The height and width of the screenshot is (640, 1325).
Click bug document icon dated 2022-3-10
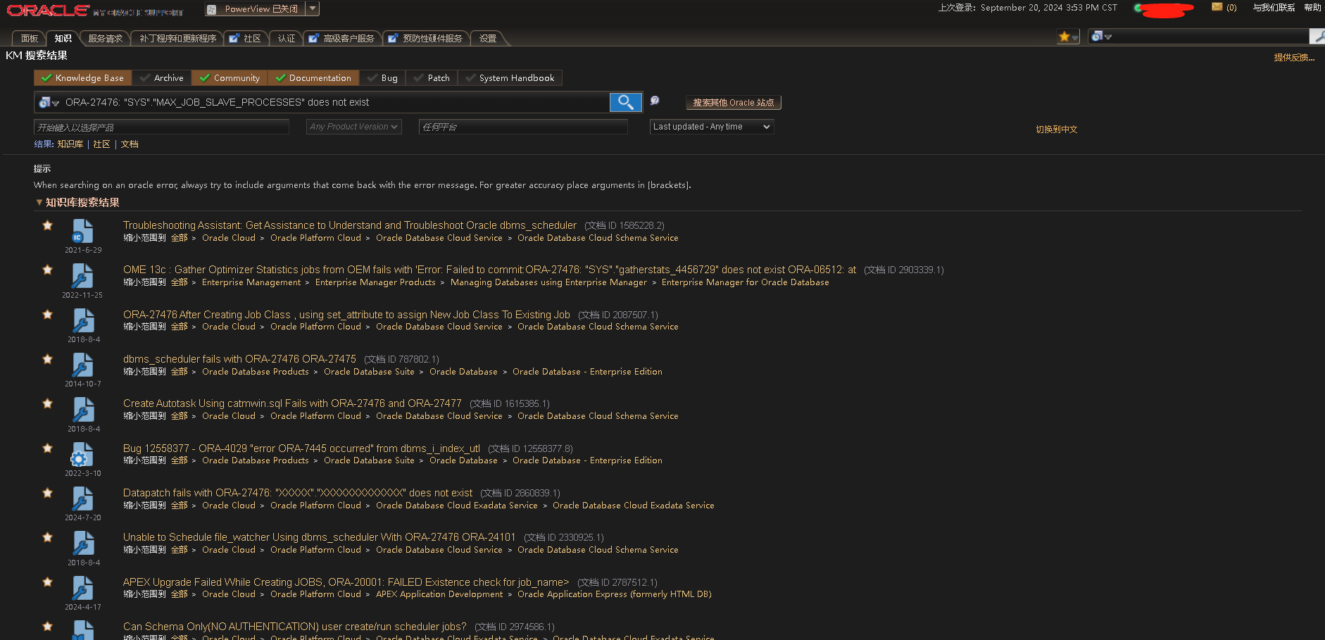pos(82,455)
